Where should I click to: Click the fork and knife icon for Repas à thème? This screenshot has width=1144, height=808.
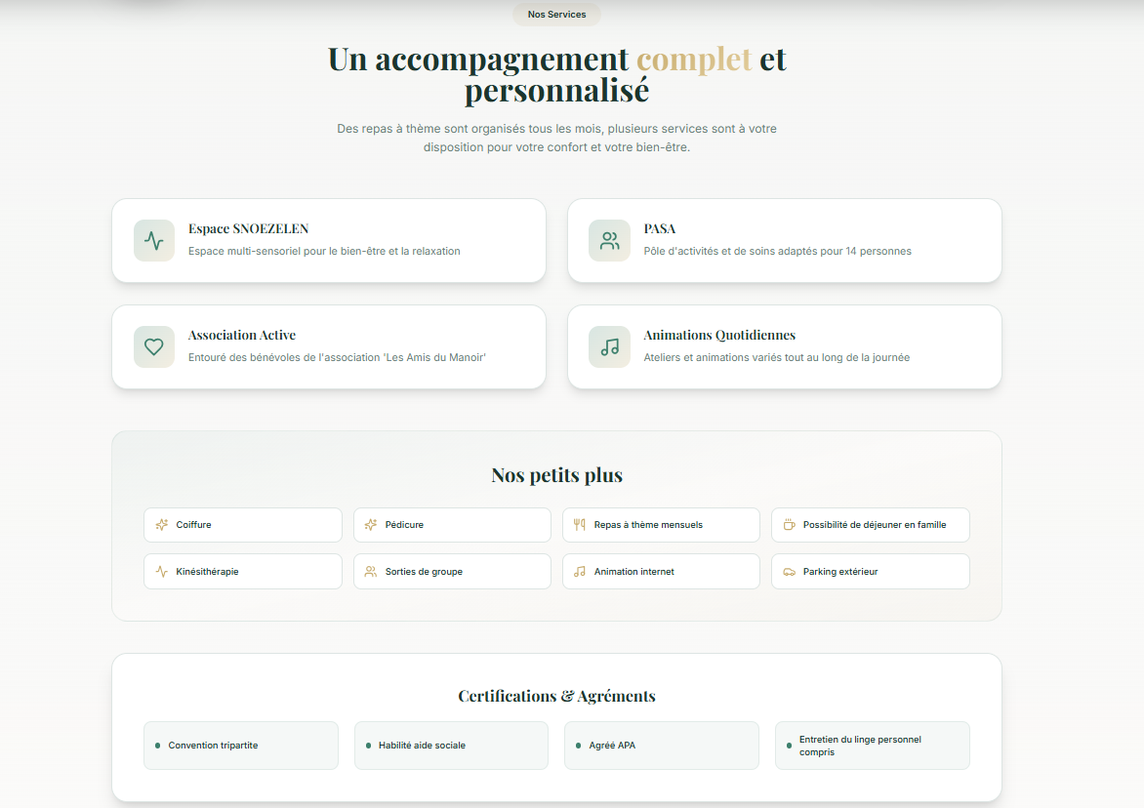point(579,524)
